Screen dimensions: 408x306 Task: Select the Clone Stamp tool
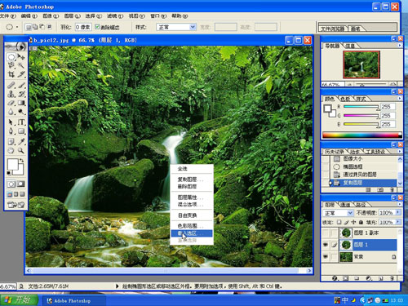click(11, 94)
